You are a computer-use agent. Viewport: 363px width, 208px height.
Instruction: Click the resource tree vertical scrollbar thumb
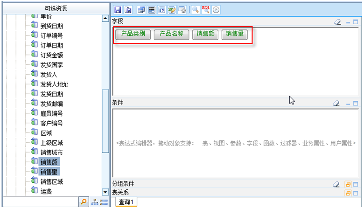pyautogui.click(x=105, y=121)
